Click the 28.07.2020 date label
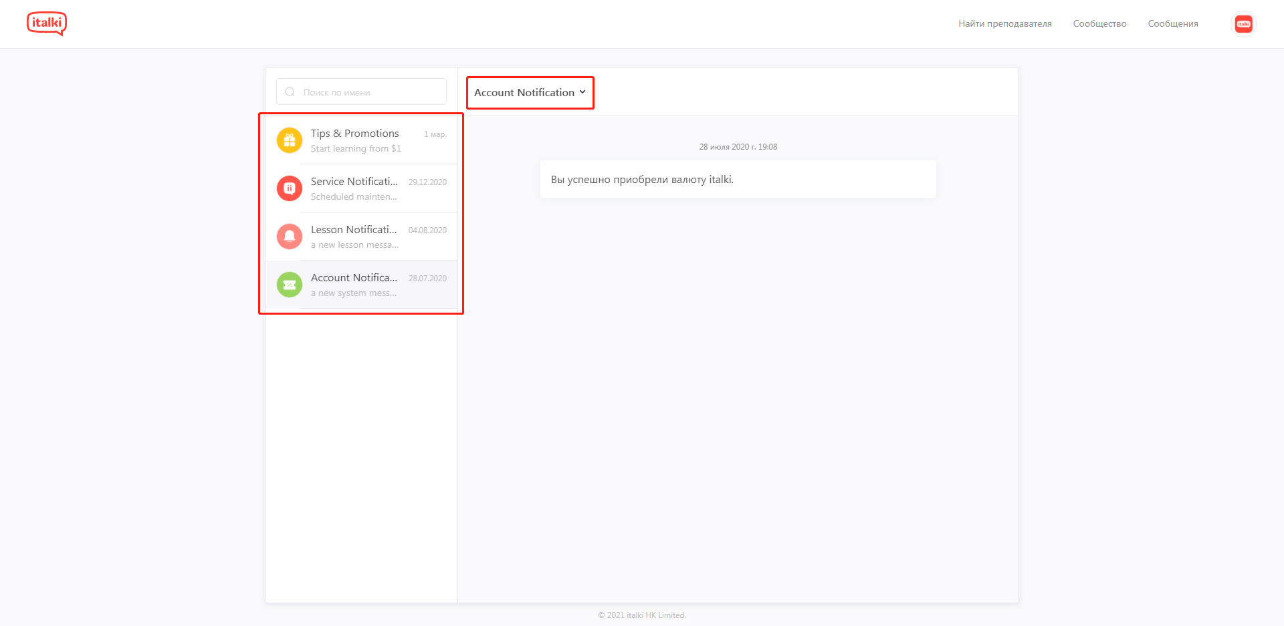Screen dimensions: 1284x626 [427, 279]
